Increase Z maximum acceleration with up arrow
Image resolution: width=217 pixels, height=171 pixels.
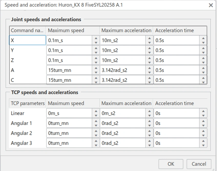click(150, 58)
